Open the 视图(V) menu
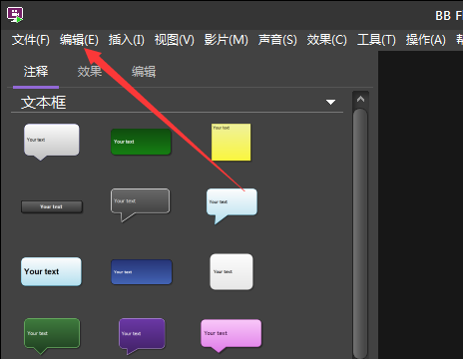This screenshot has height=359, width=463. [x=175, y=40]
